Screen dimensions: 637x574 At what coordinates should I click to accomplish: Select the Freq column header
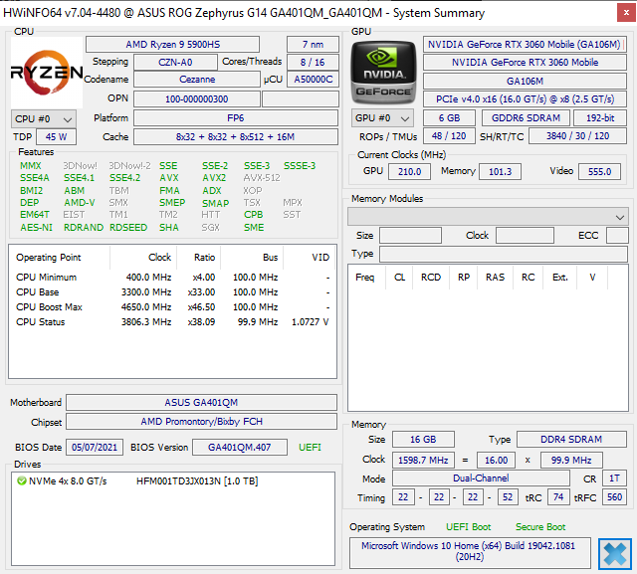click(365, 278)
